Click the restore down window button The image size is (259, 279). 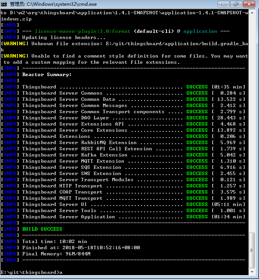click(x=236, y=4)
